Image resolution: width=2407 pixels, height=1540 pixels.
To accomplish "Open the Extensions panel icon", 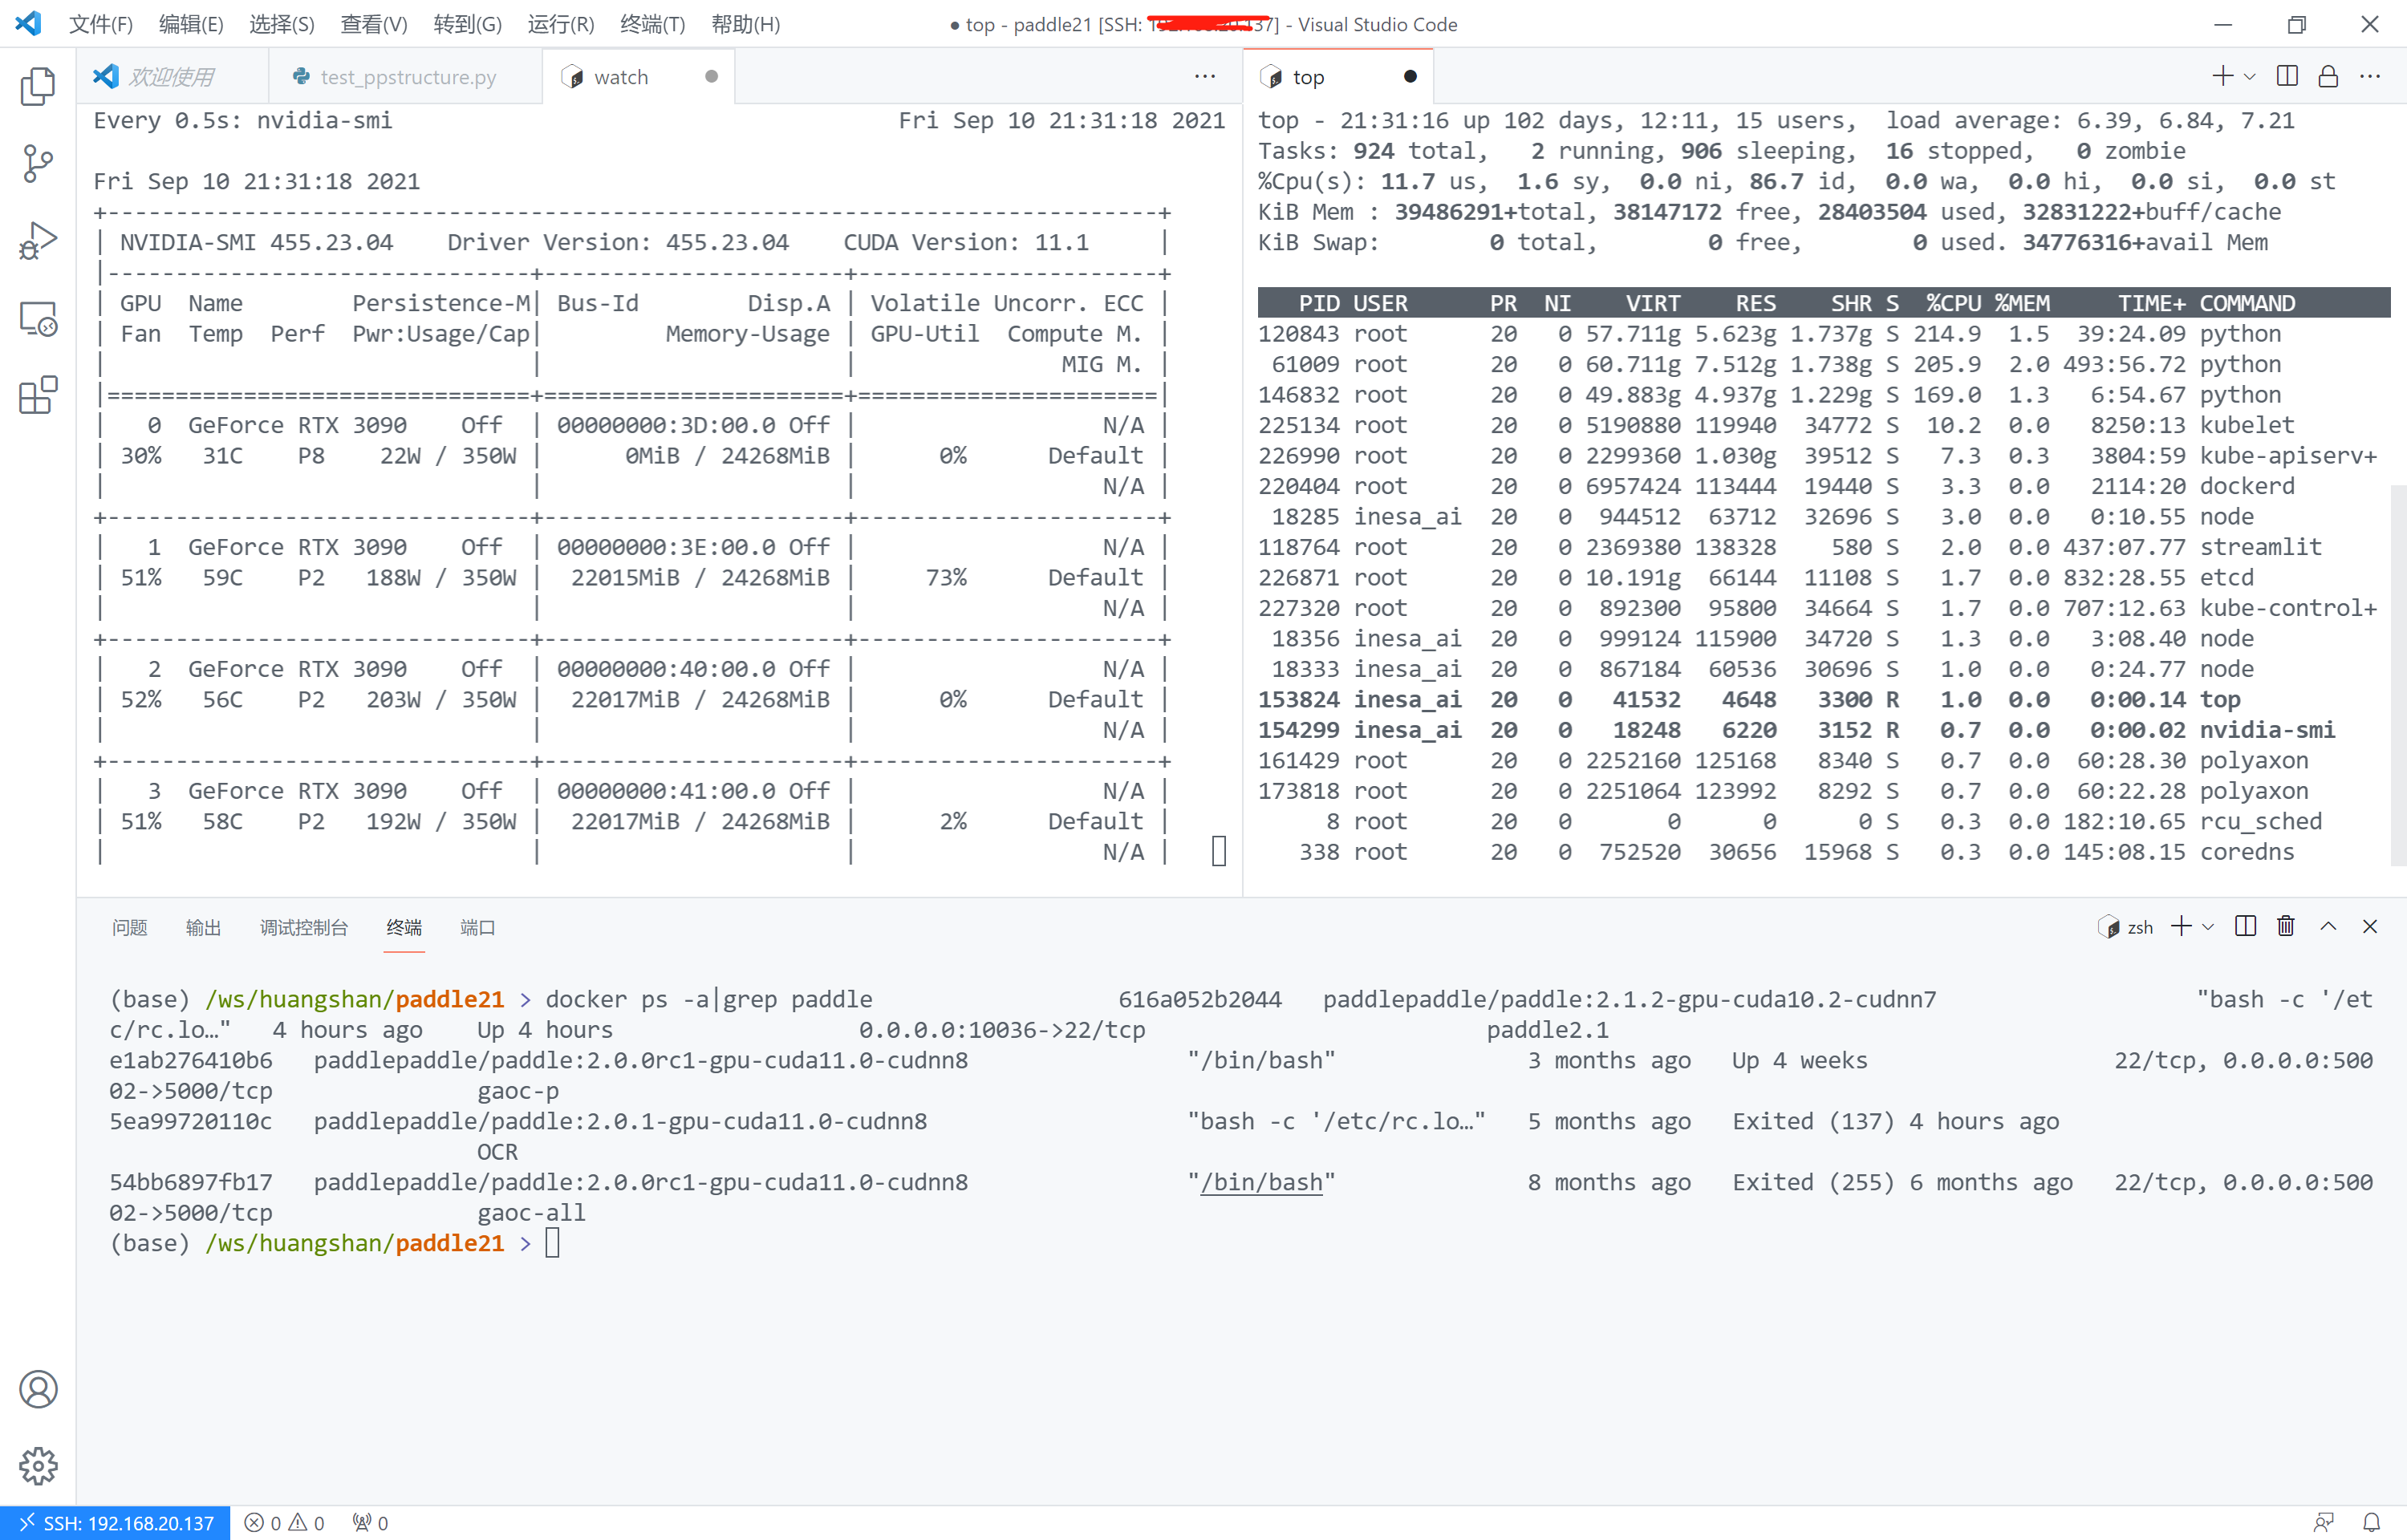I will [x=39, y=395].
